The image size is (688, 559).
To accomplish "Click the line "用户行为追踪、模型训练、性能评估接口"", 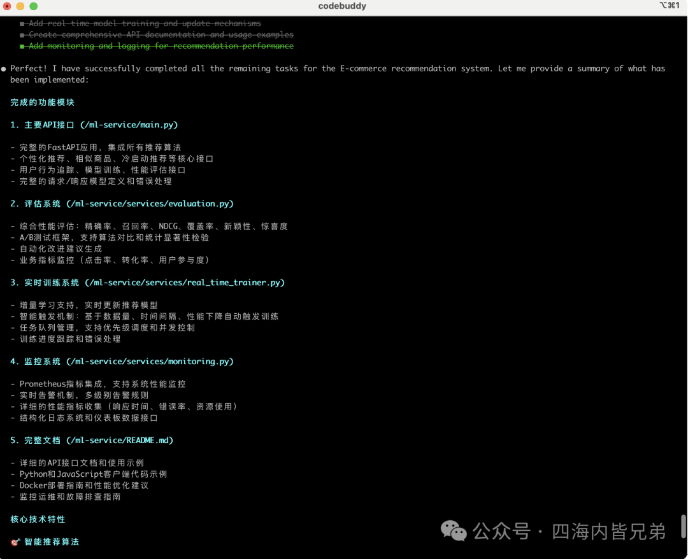I will click(x=103, y=170).
